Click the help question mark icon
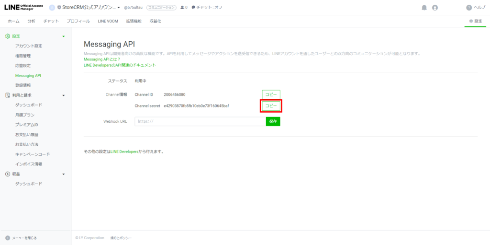Viewport: 490px width, 245px height. pos(469,8)
